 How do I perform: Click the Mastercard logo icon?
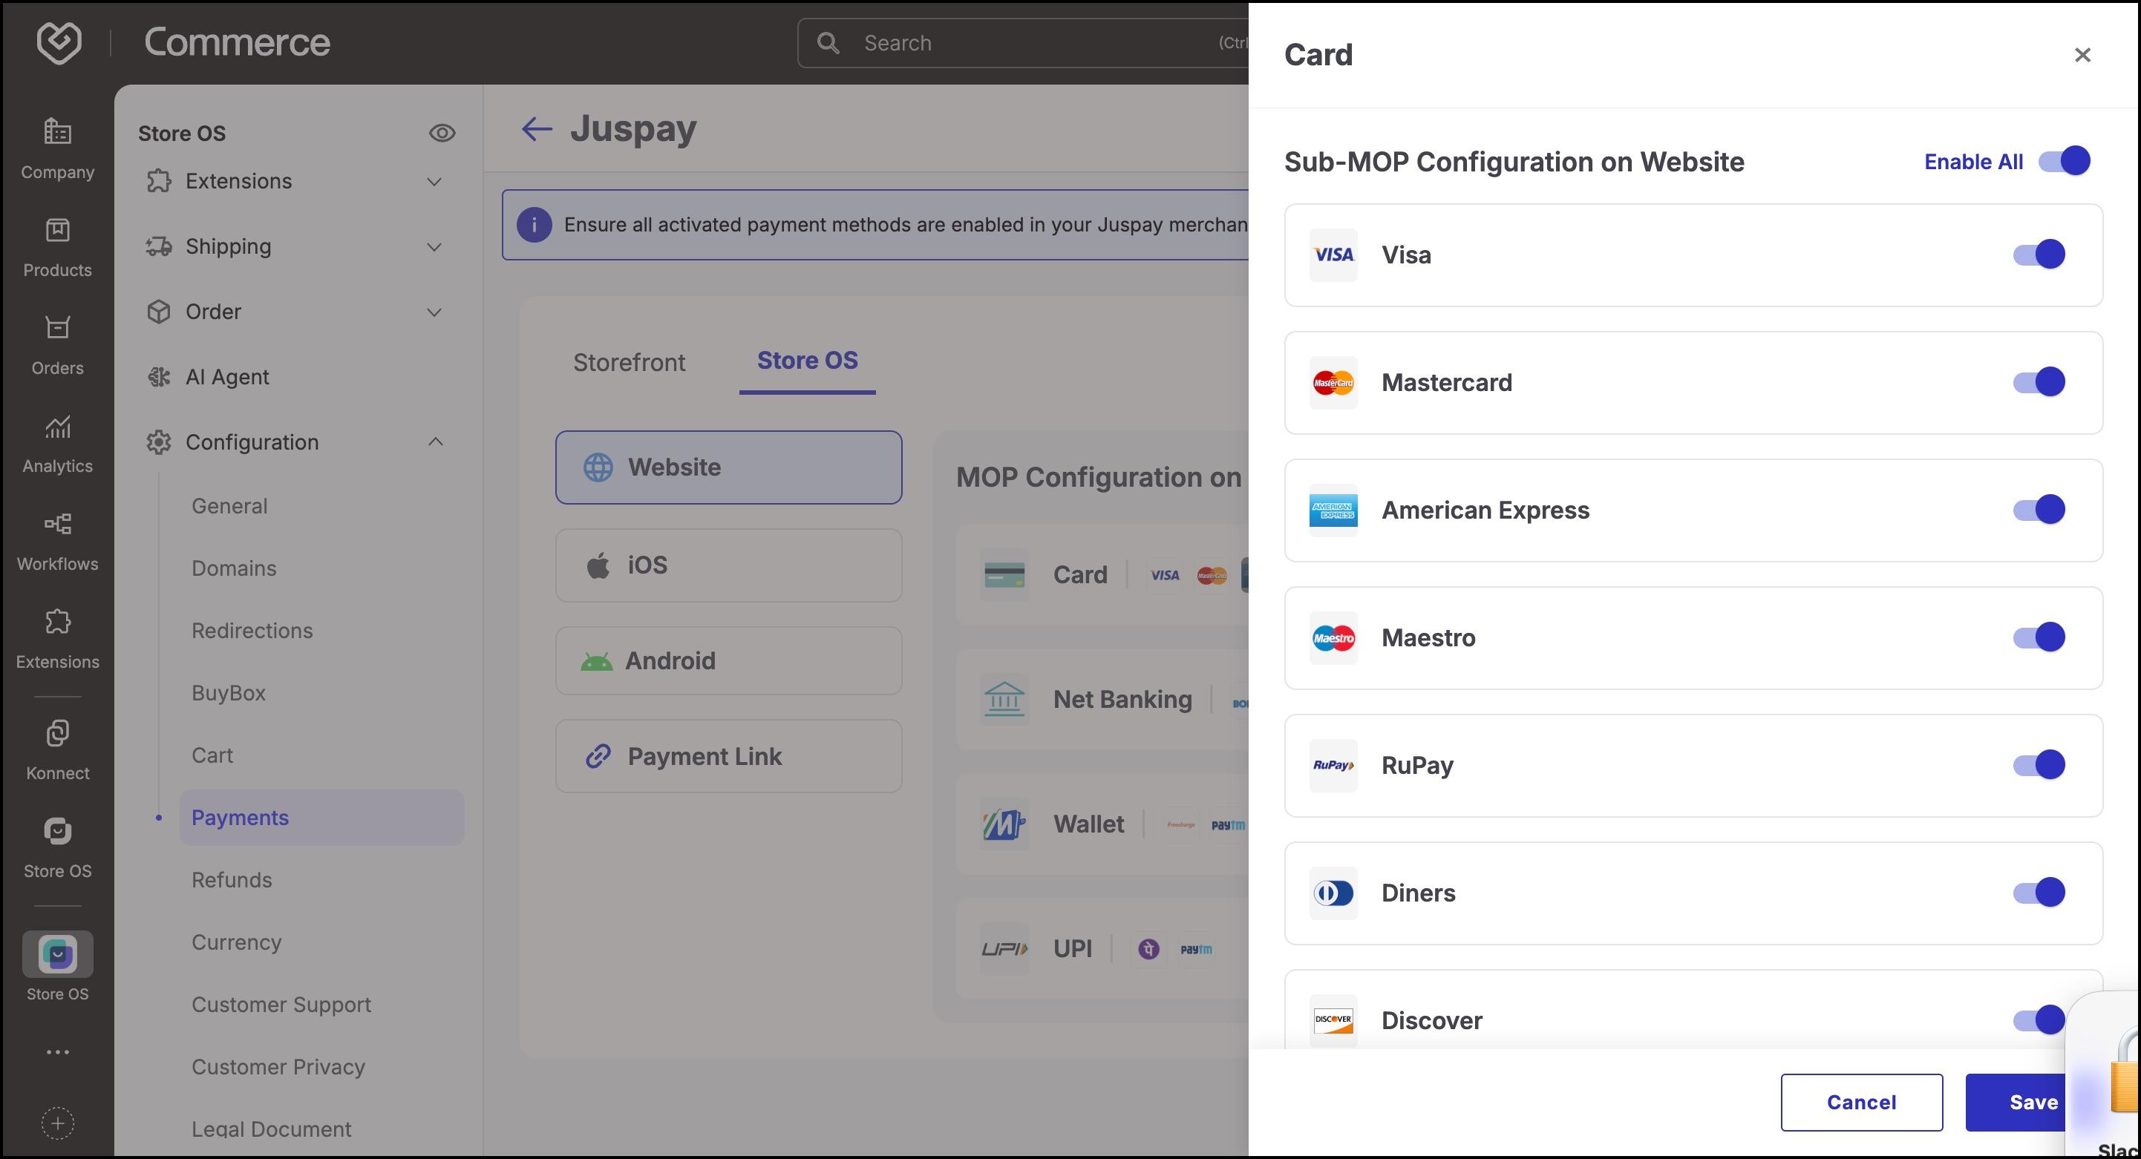(1333, 383)
